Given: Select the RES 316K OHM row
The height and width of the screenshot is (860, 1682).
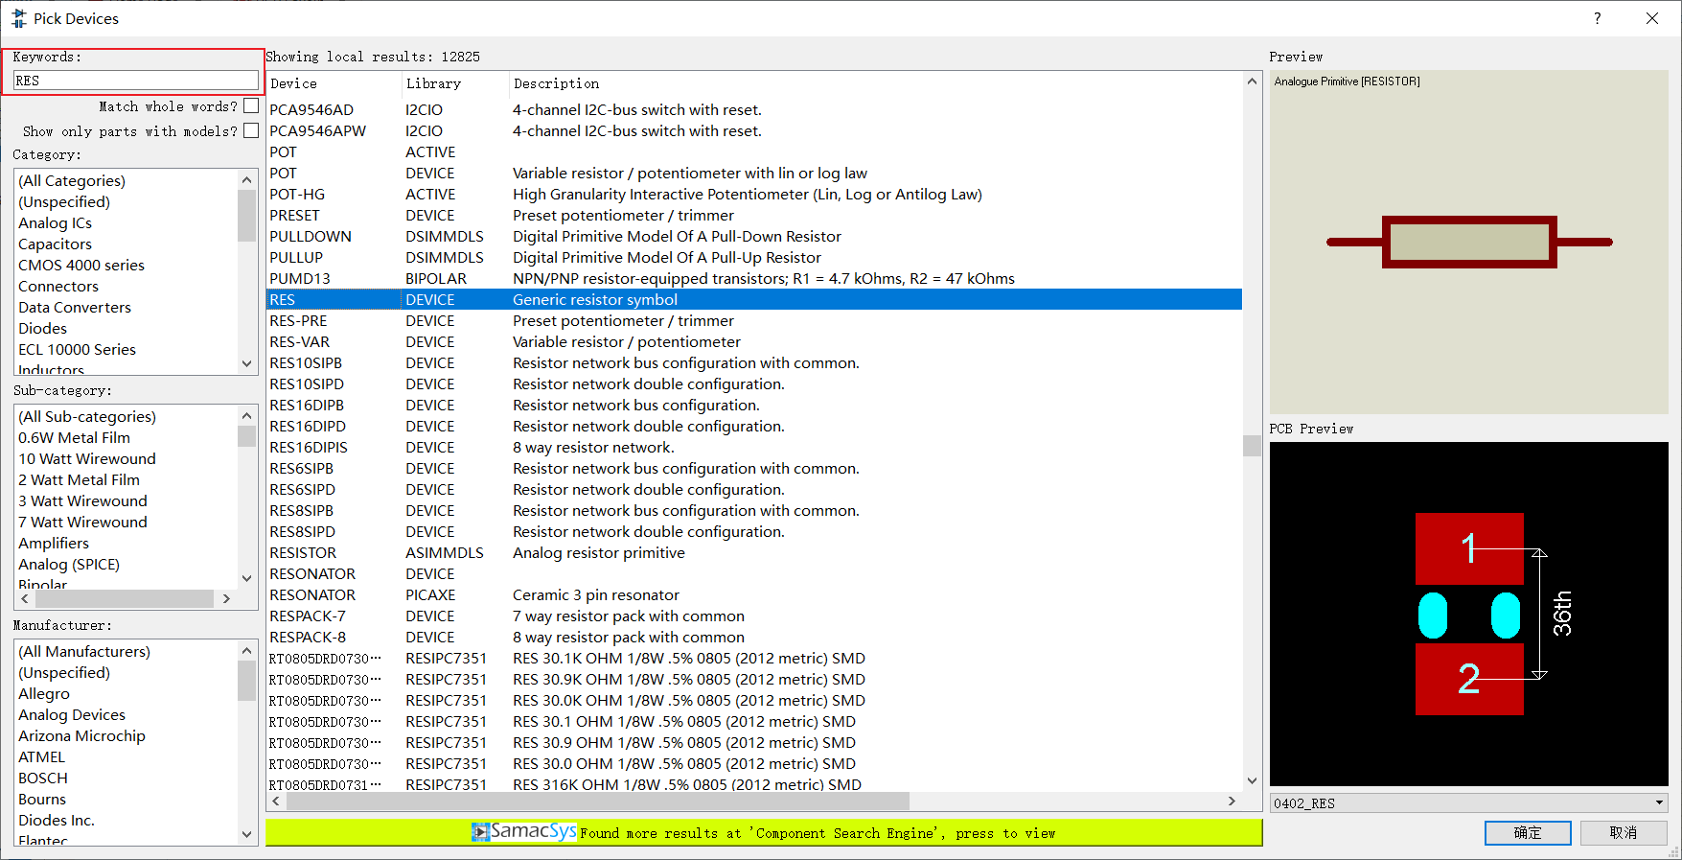Looking at the screenshot, I should point(754,784).
